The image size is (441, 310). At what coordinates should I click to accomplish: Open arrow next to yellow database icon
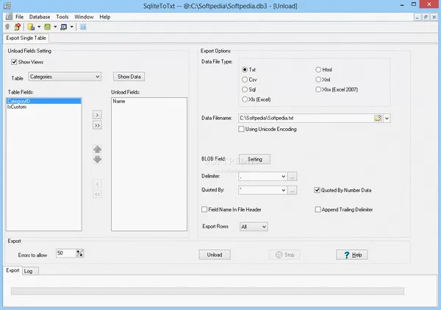point(39,27)
